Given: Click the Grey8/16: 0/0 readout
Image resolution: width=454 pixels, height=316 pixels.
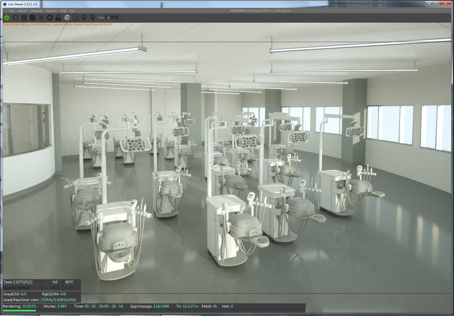Looking at the screenshot, I should pyautogui.click(x=15, y=294).
